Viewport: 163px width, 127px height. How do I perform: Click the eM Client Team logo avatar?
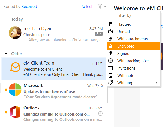[x=15, y=67]
